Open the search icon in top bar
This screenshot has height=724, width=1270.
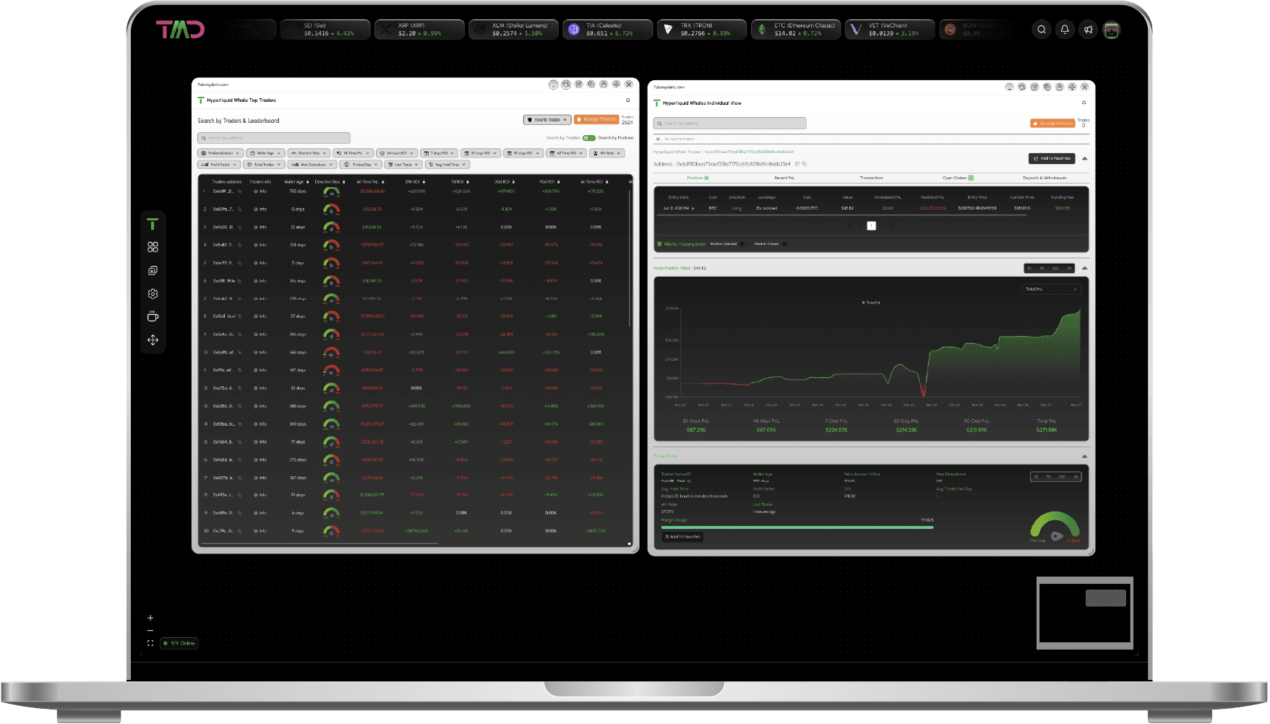tap(1042, 30)
